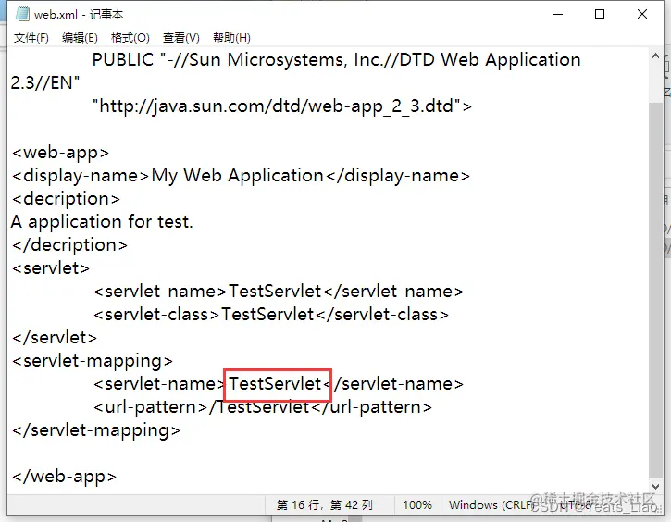Click the '</servlet-mapping>' closing tag line
The height and width of the screenshot is (522, 671).
point(96,430)
